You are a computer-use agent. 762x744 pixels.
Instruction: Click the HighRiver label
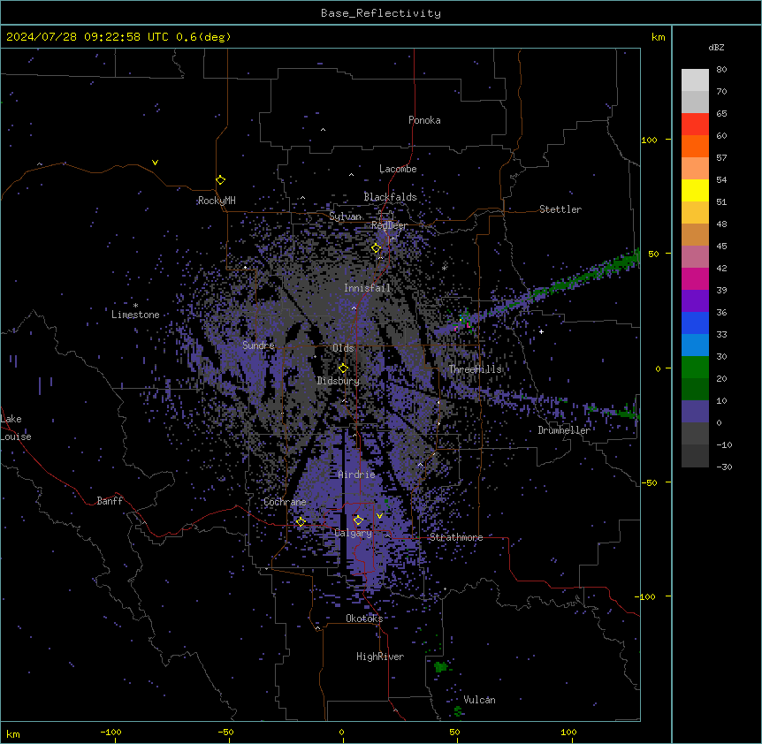pyautogui.click(x=380, y=657)
